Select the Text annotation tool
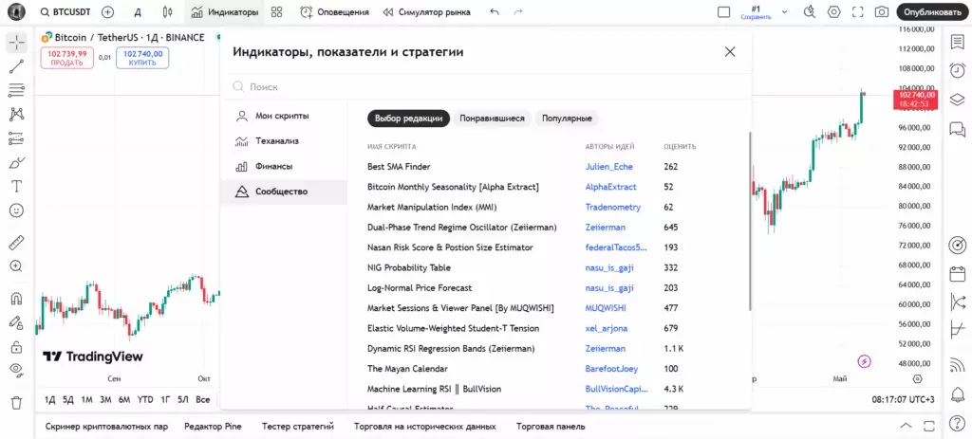The width and height of the screenshot is (972, 439). (17, 187)
